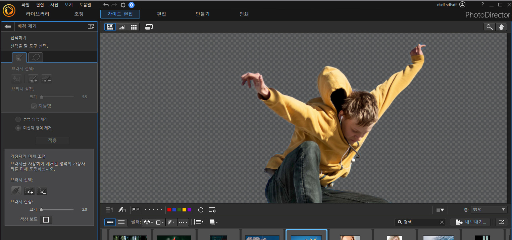
Task: Toggle the 지능형 checkbox
Action: coord(34,106)
